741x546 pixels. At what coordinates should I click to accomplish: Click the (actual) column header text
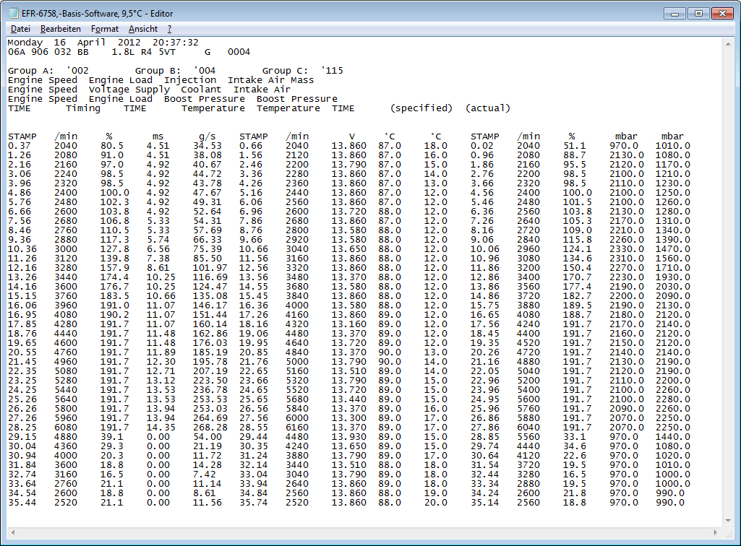pos(487,108)
